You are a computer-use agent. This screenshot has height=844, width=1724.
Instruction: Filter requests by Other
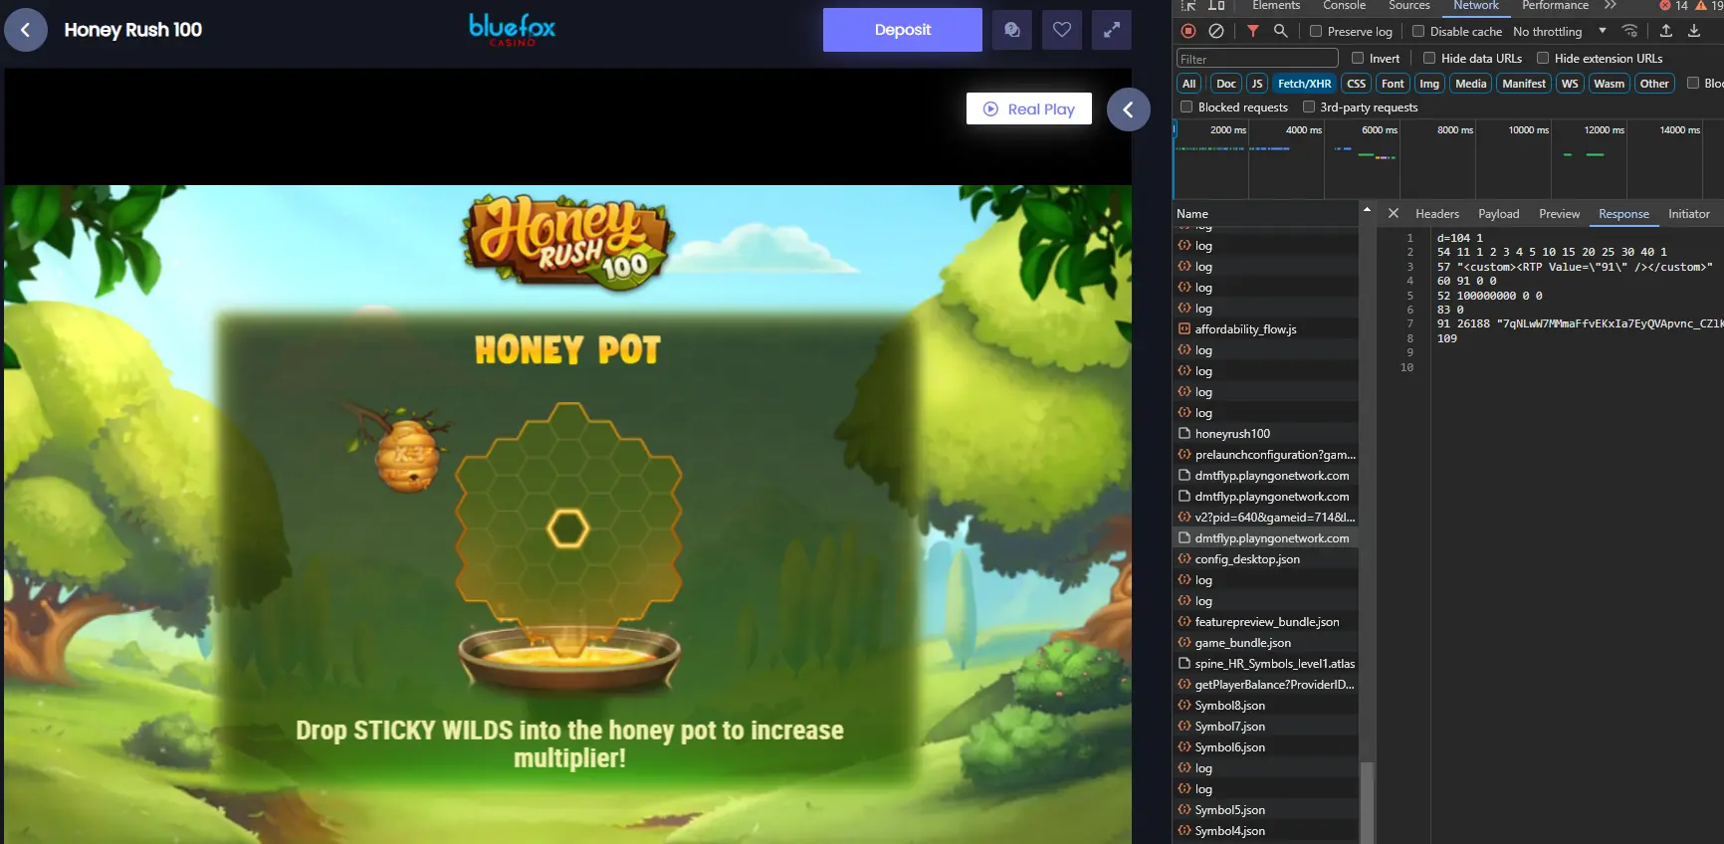pos(1654,84)
